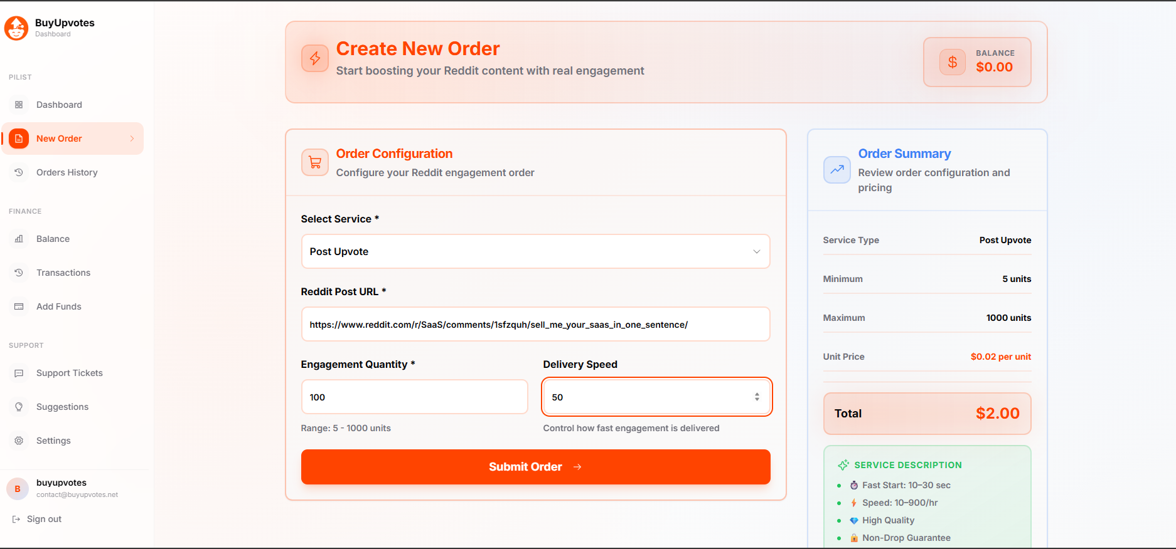1176x549 pixels.
Task: Click the Sign out link
Action: point(44,519)
